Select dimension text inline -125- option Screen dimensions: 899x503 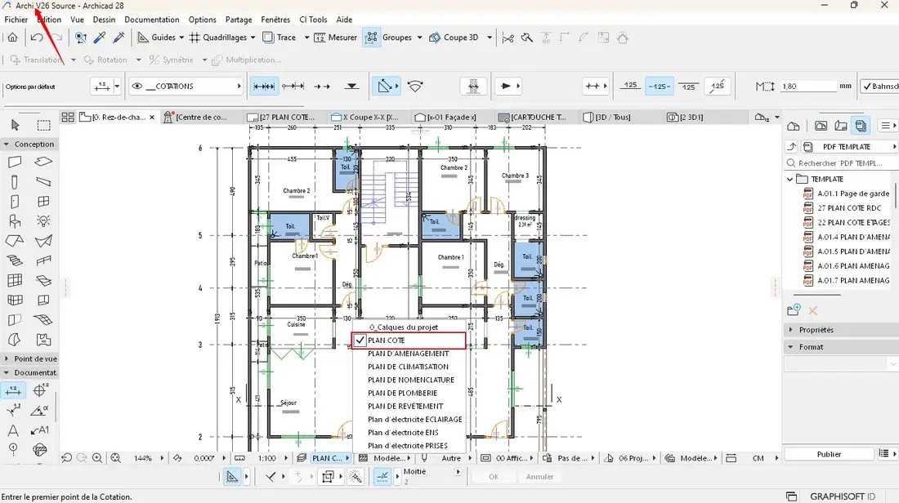coord(660,87)
